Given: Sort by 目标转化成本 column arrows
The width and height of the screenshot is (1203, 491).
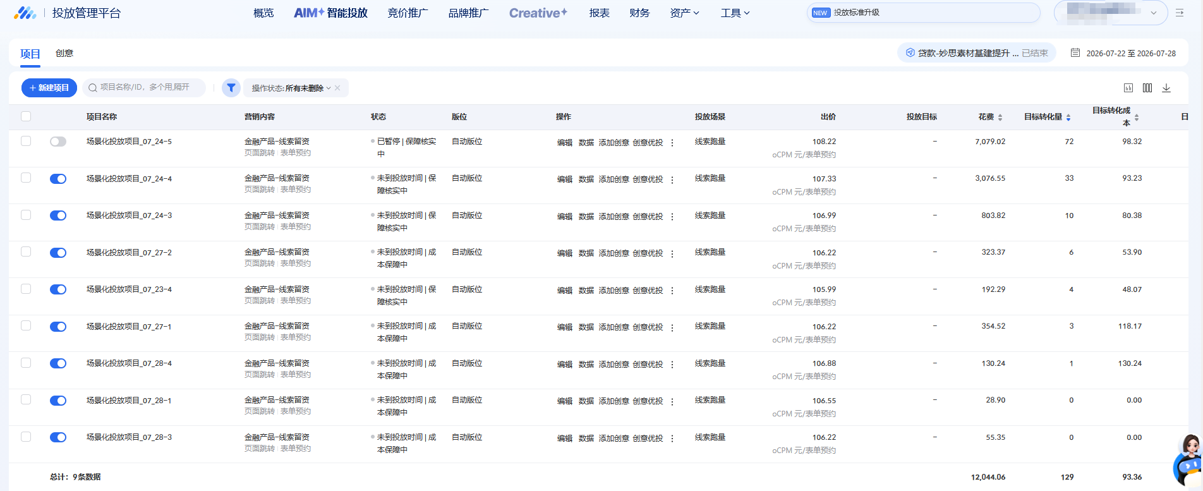Looking at the screenshot, I should (1137, 118).
